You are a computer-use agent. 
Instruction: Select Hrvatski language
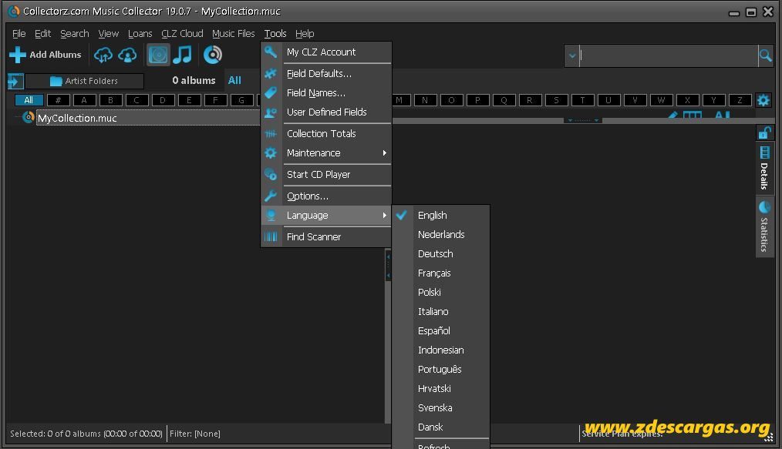pyautogui.click(x=441, y=389)
